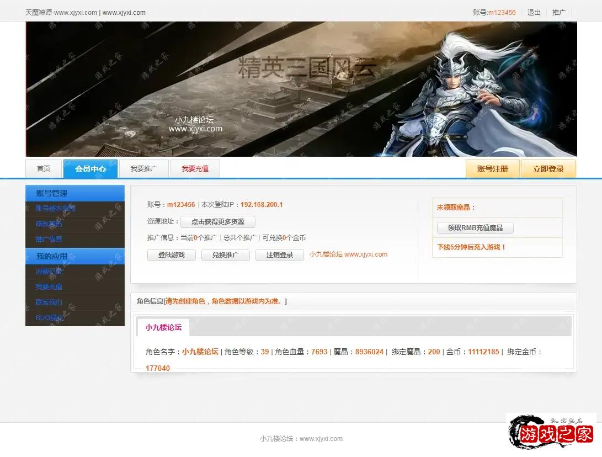Open the 我要充值 navigation tab
The height and width of the screenshot is (457, 602).
(x=195, y=169)
